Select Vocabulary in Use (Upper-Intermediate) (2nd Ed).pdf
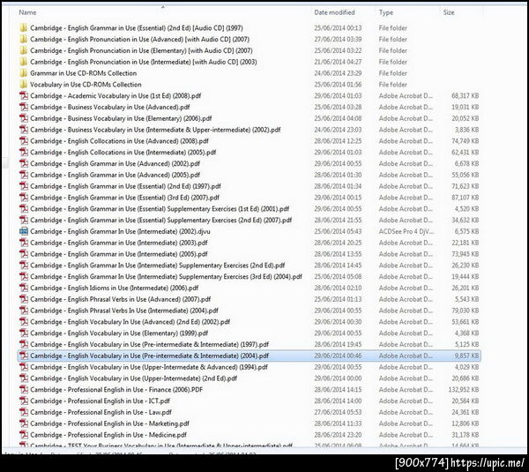The image size is (529, 472). (134, 378)
